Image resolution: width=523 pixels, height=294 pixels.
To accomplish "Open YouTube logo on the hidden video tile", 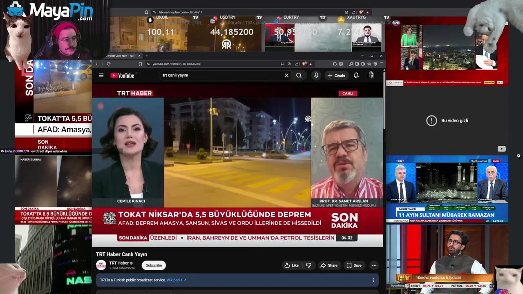I will [x=501, y=149].
